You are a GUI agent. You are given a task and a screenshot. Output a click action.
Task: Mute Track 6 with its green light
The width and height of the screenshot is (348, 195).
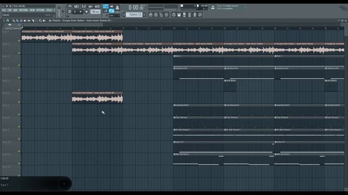19,102
